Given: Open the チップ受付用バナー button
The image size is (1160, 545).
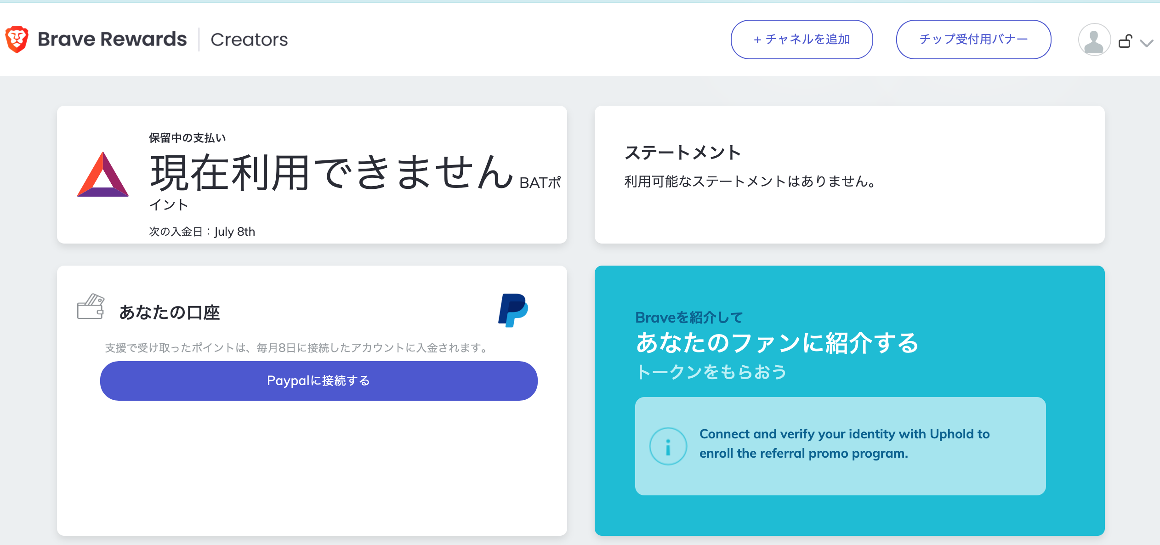Looking at the screenshot, I should click(973, 40).
